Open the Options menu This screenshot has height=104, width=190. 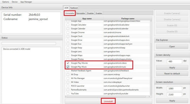point(6,2)
